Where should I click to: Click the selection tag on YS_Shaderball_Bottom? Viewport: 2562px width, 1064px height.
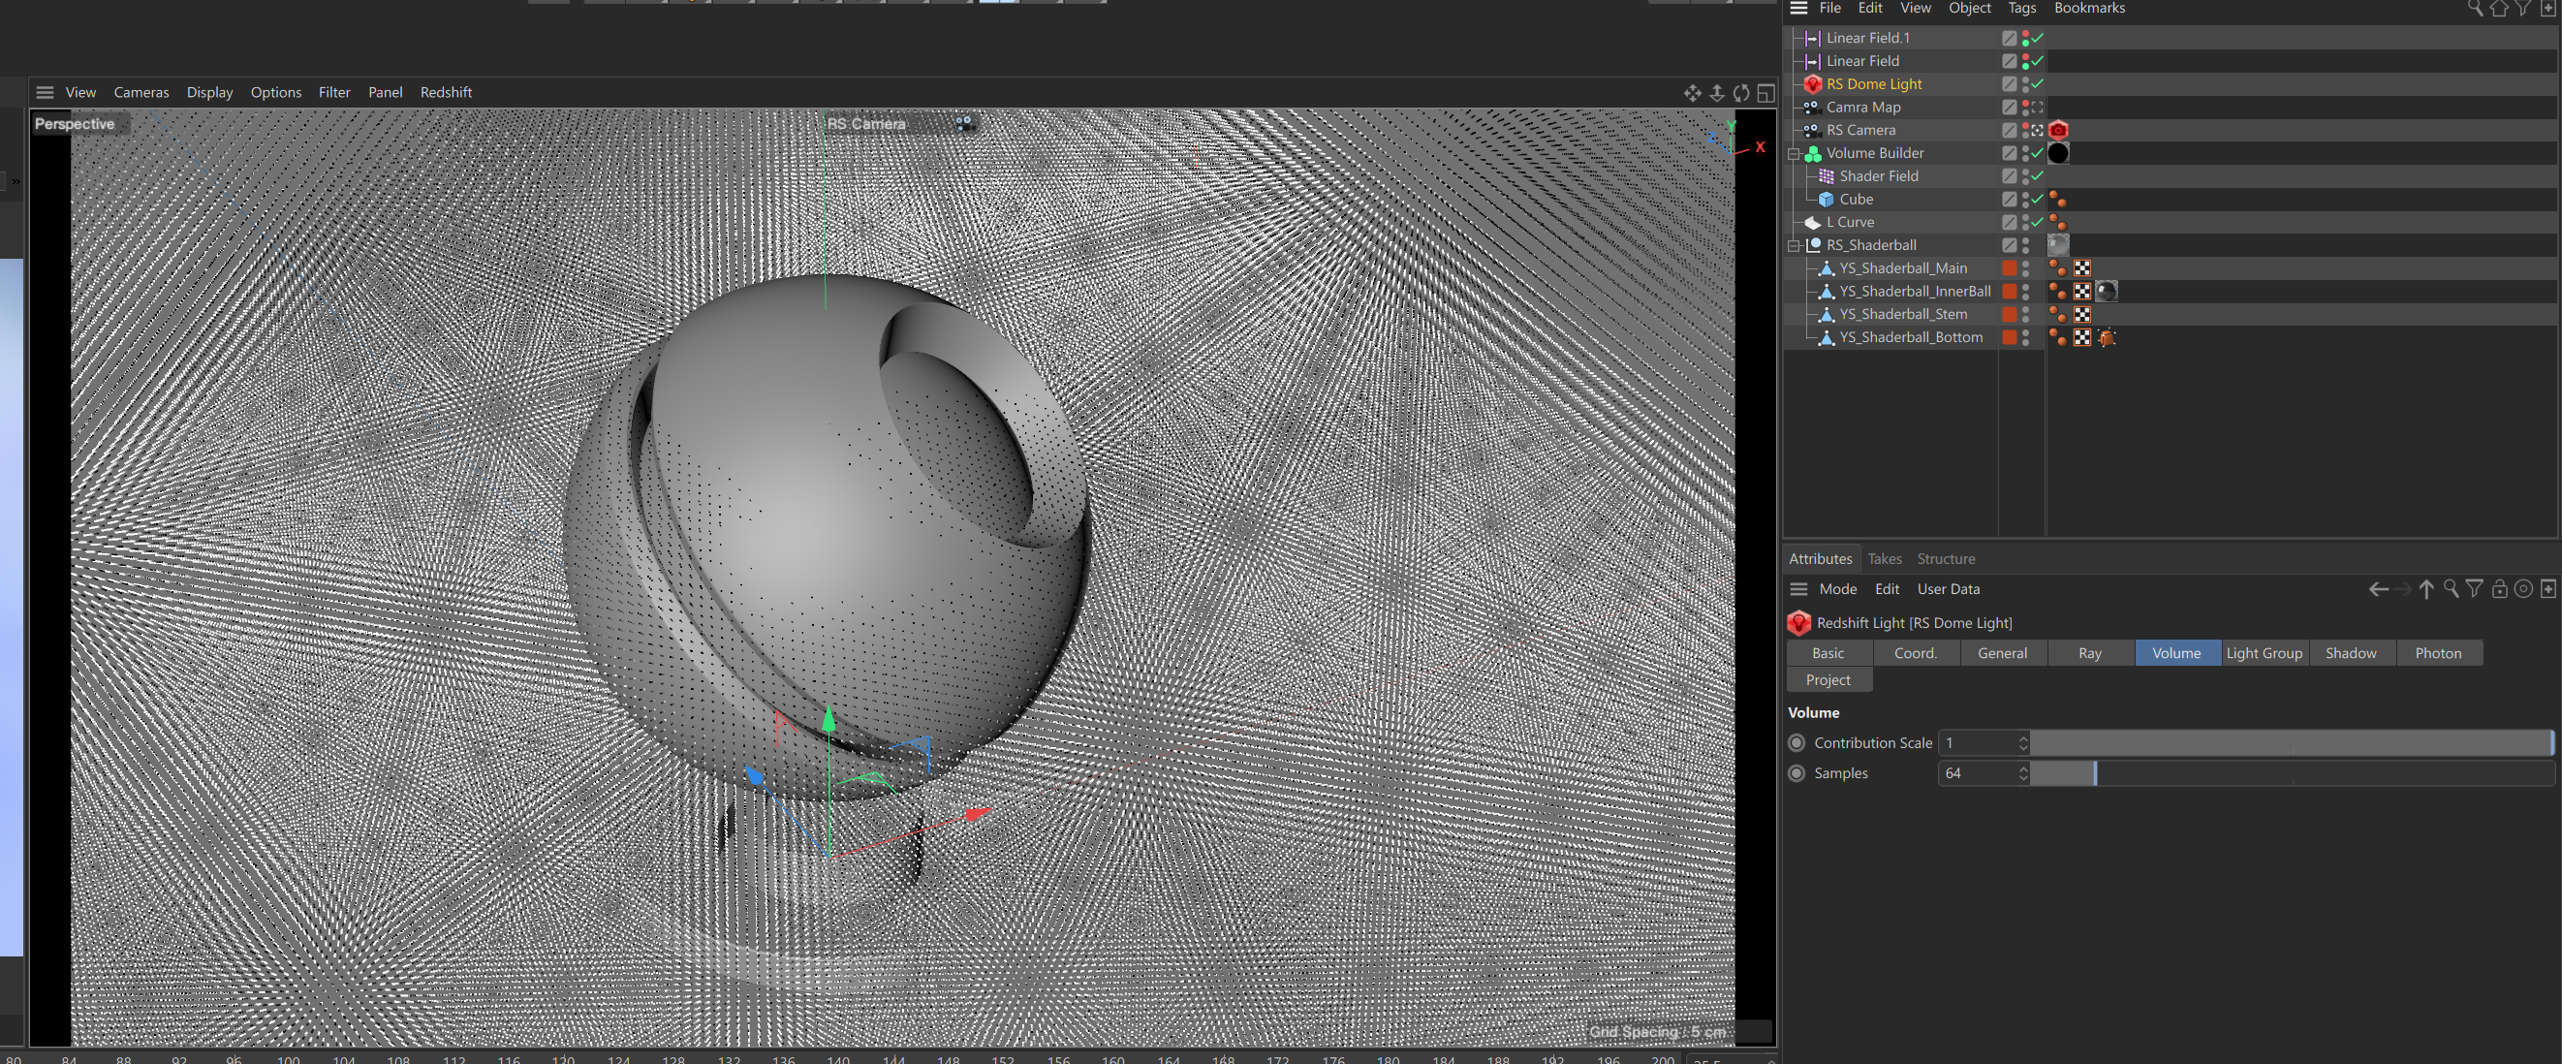(2106, 337)
